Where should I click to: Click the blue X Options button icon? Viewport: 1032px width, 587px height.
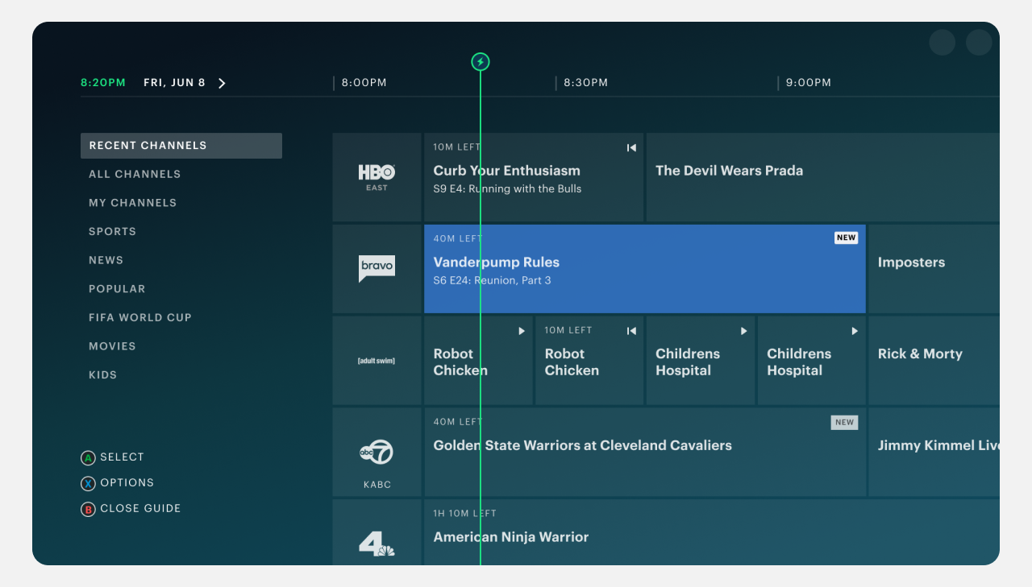[x=88, y=484]
